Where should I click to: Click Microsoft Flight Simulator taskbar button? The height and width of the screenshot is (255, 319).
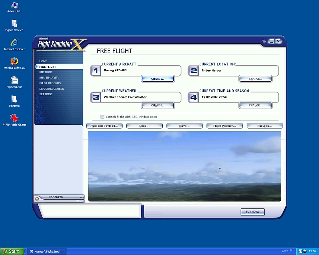47,251
